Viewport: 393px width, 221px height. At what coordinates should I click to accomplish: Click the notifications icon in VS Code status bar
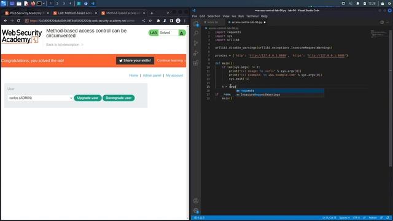(388, 218)
